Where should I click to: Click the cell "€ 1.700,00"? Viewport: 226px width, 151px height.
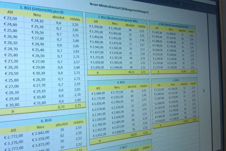point(158,46)
